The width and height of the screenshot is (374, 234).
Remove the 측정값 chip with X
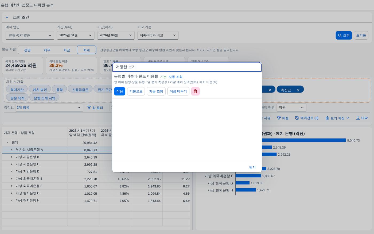pos(298,90)
